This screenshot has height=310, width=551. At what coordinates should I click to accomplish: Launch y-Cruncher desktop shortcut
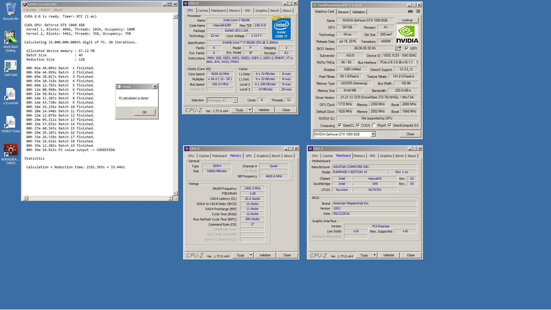[11, 96]
